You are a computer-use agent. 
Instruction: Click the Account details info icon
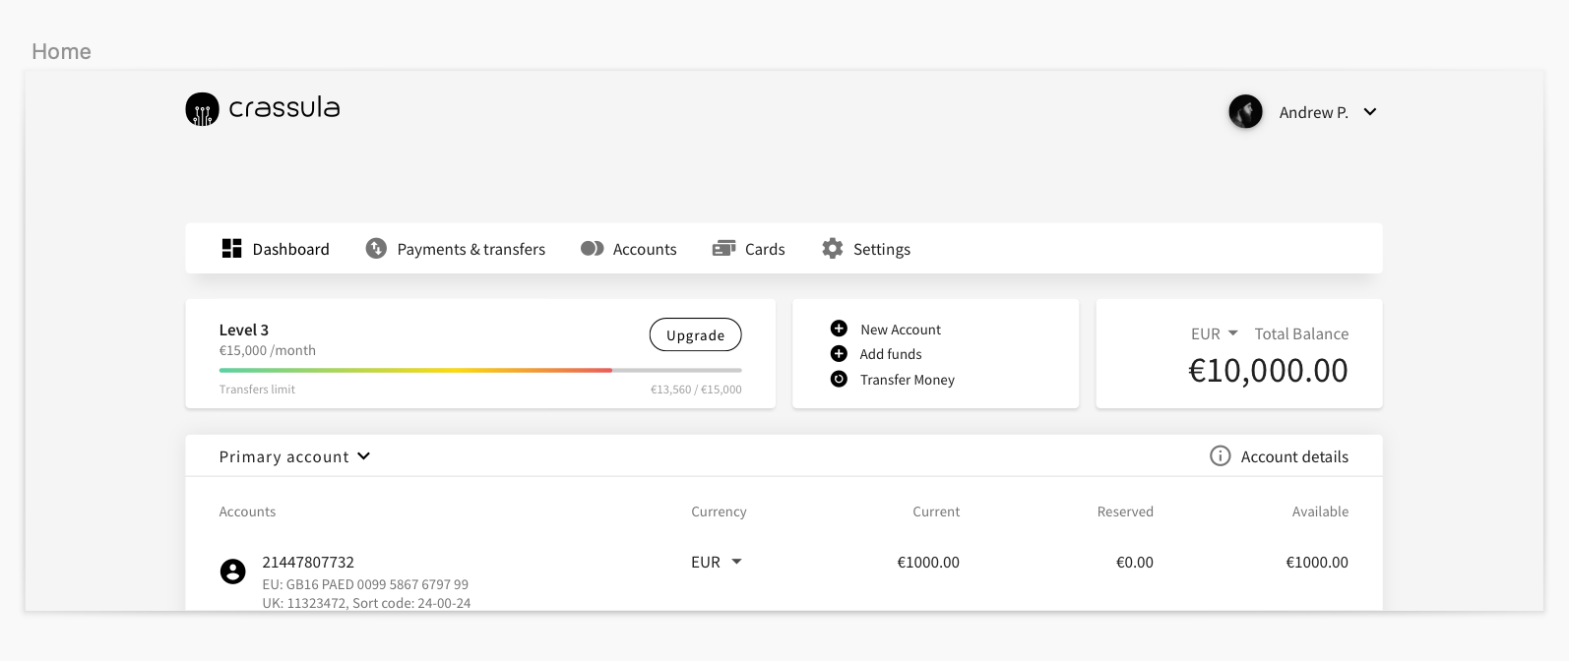[x=1220, y=456]
